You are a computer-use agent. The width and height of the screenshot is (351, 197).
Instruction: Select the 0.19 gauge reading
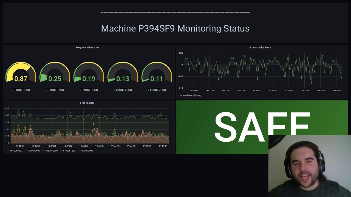tap(89, 79)
